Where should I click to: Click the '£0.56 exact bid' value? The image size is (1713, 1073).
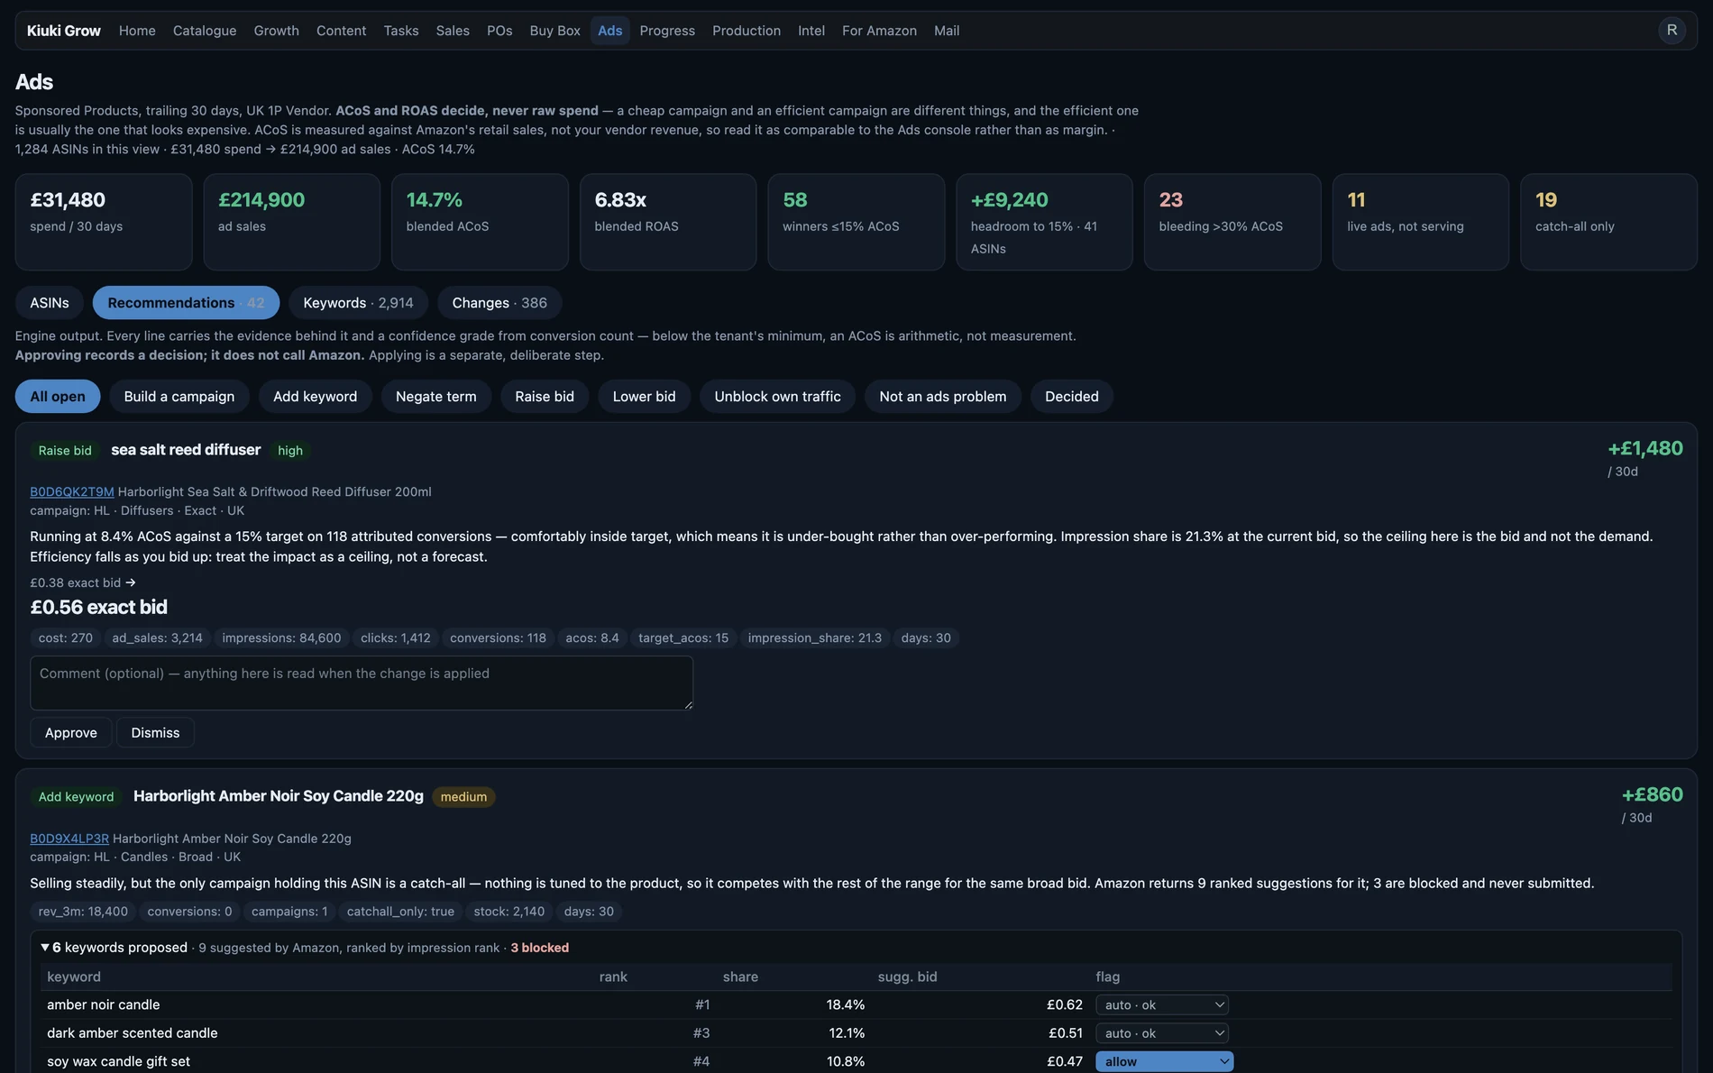click(98, 607)
